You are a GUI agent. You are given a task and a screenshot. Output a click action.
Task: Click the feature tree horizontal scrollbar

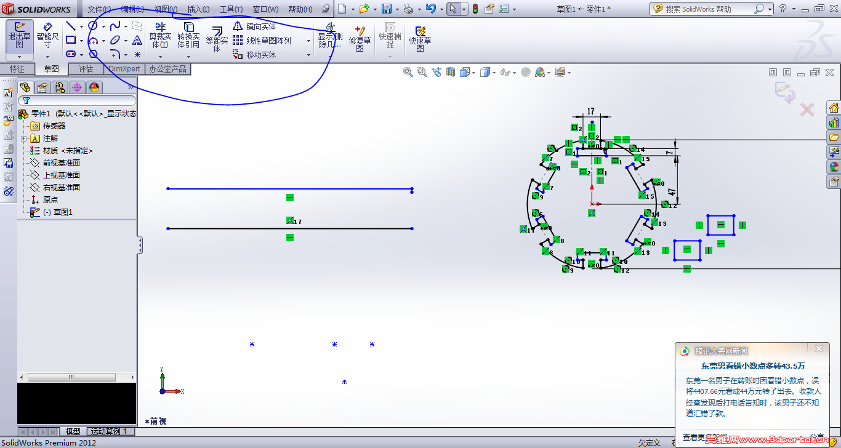click(x=71, y=377)
